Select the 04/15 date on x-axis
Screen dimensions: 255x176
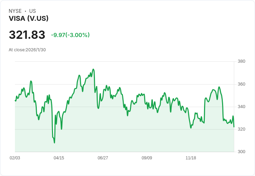[x=59, y=158]
